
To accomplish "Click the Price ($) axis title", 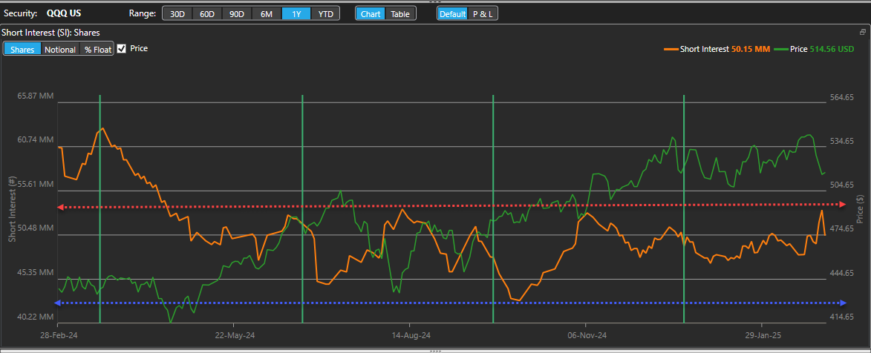I will pos(861,209).
